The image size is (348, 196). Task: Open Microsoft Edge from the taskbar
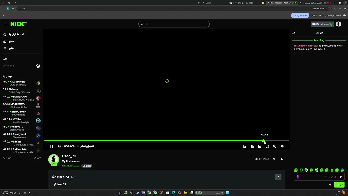point(173,193)
